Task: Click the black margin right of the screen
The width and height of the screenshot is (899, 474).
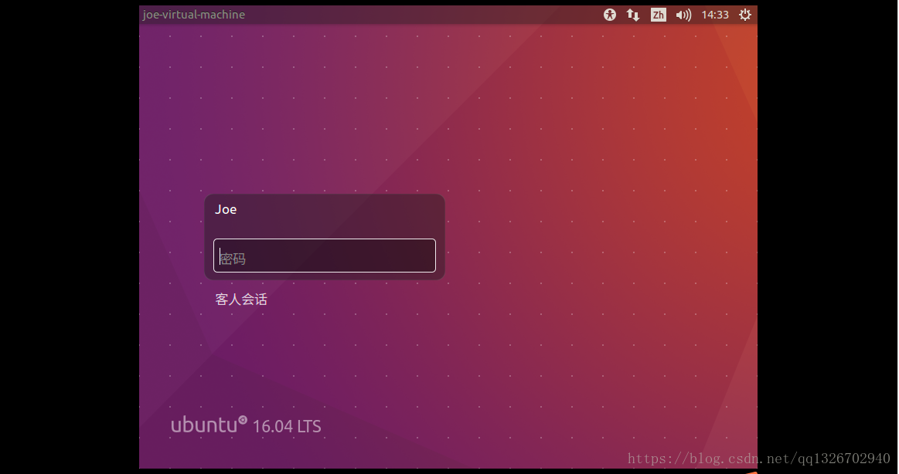Action: pos(827,232)
